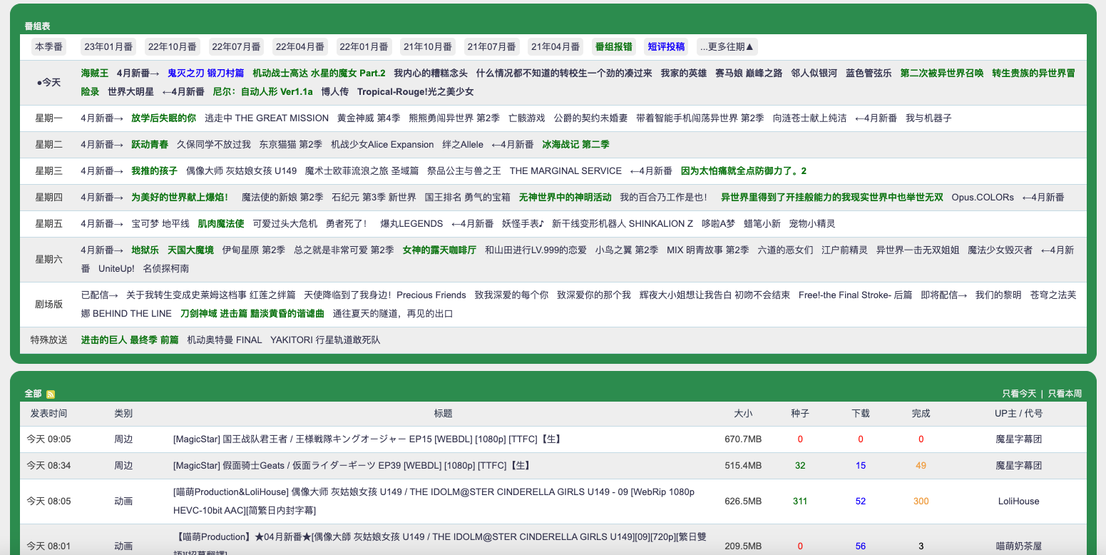1106x555 pixels.
Task: Open the 喵萌Production&LoliHouse U149 09 WebRip post
Action: (x=434, y=501)
